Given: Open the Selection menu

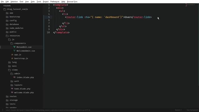Looking at the screenshot, I should (x=14, y=2).
